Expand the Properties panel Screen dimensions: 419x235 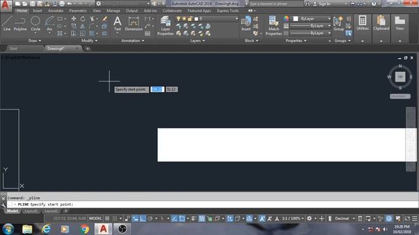[x=296, y=40]
